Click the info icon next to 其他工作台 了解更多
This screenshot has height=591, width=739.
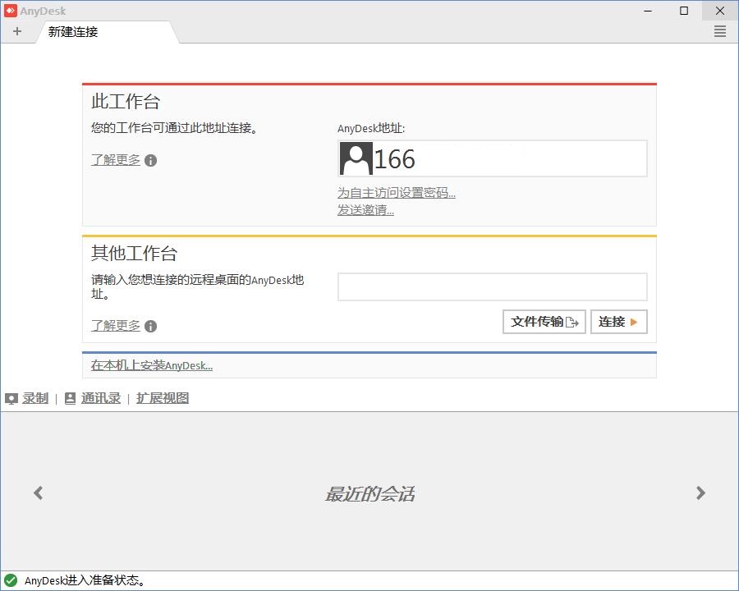click(x=149, y=326)
